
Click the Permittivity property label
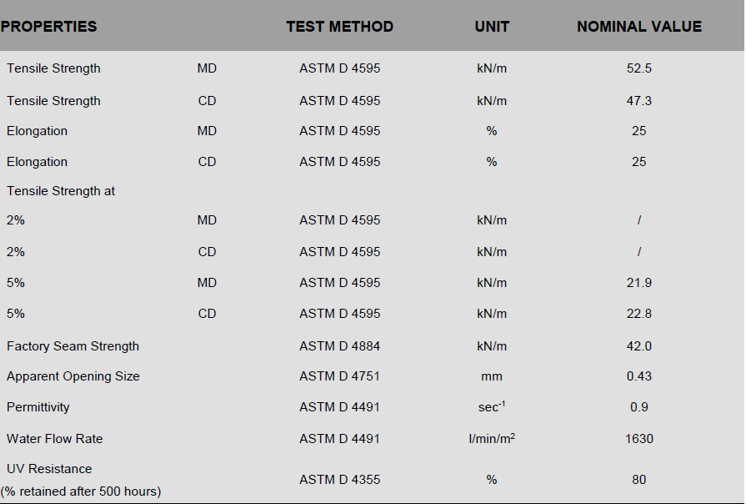[38, 407]
